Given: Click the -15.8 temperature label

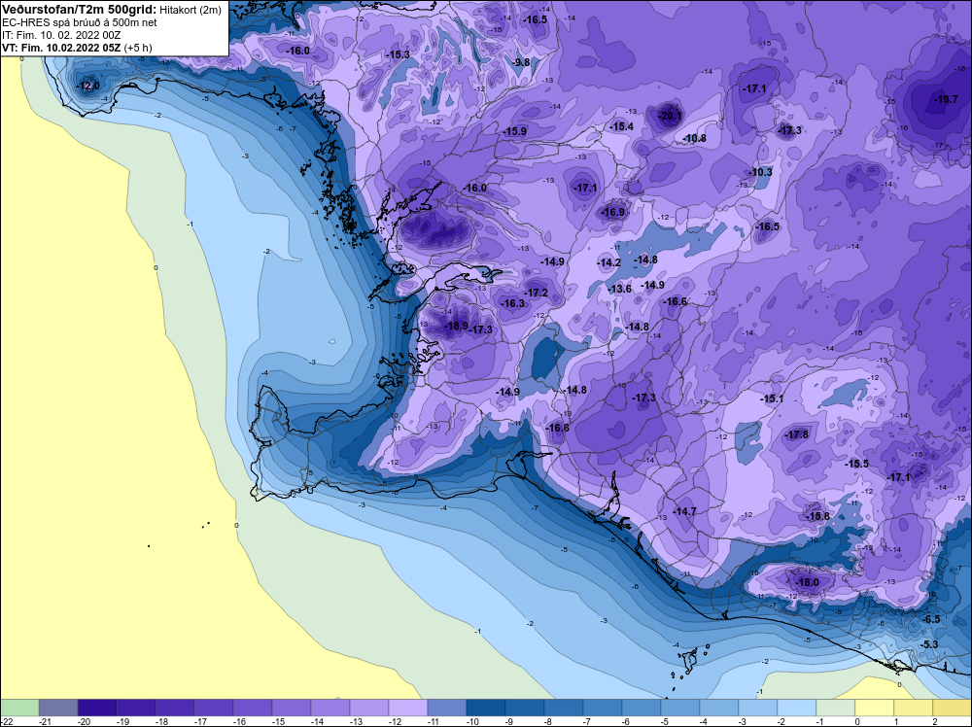Looking at the screenshot, I should tap(817, 516).
